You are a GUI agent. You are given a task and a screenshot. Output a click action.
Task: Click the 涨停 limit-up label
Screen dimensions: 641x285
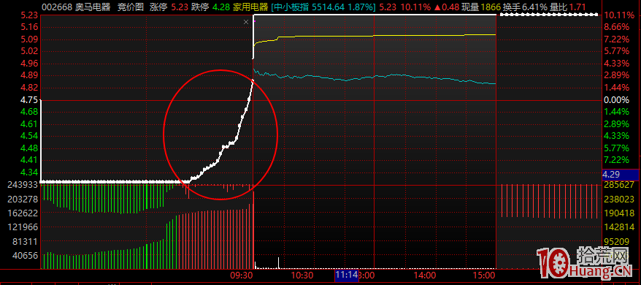pos(158,7)
